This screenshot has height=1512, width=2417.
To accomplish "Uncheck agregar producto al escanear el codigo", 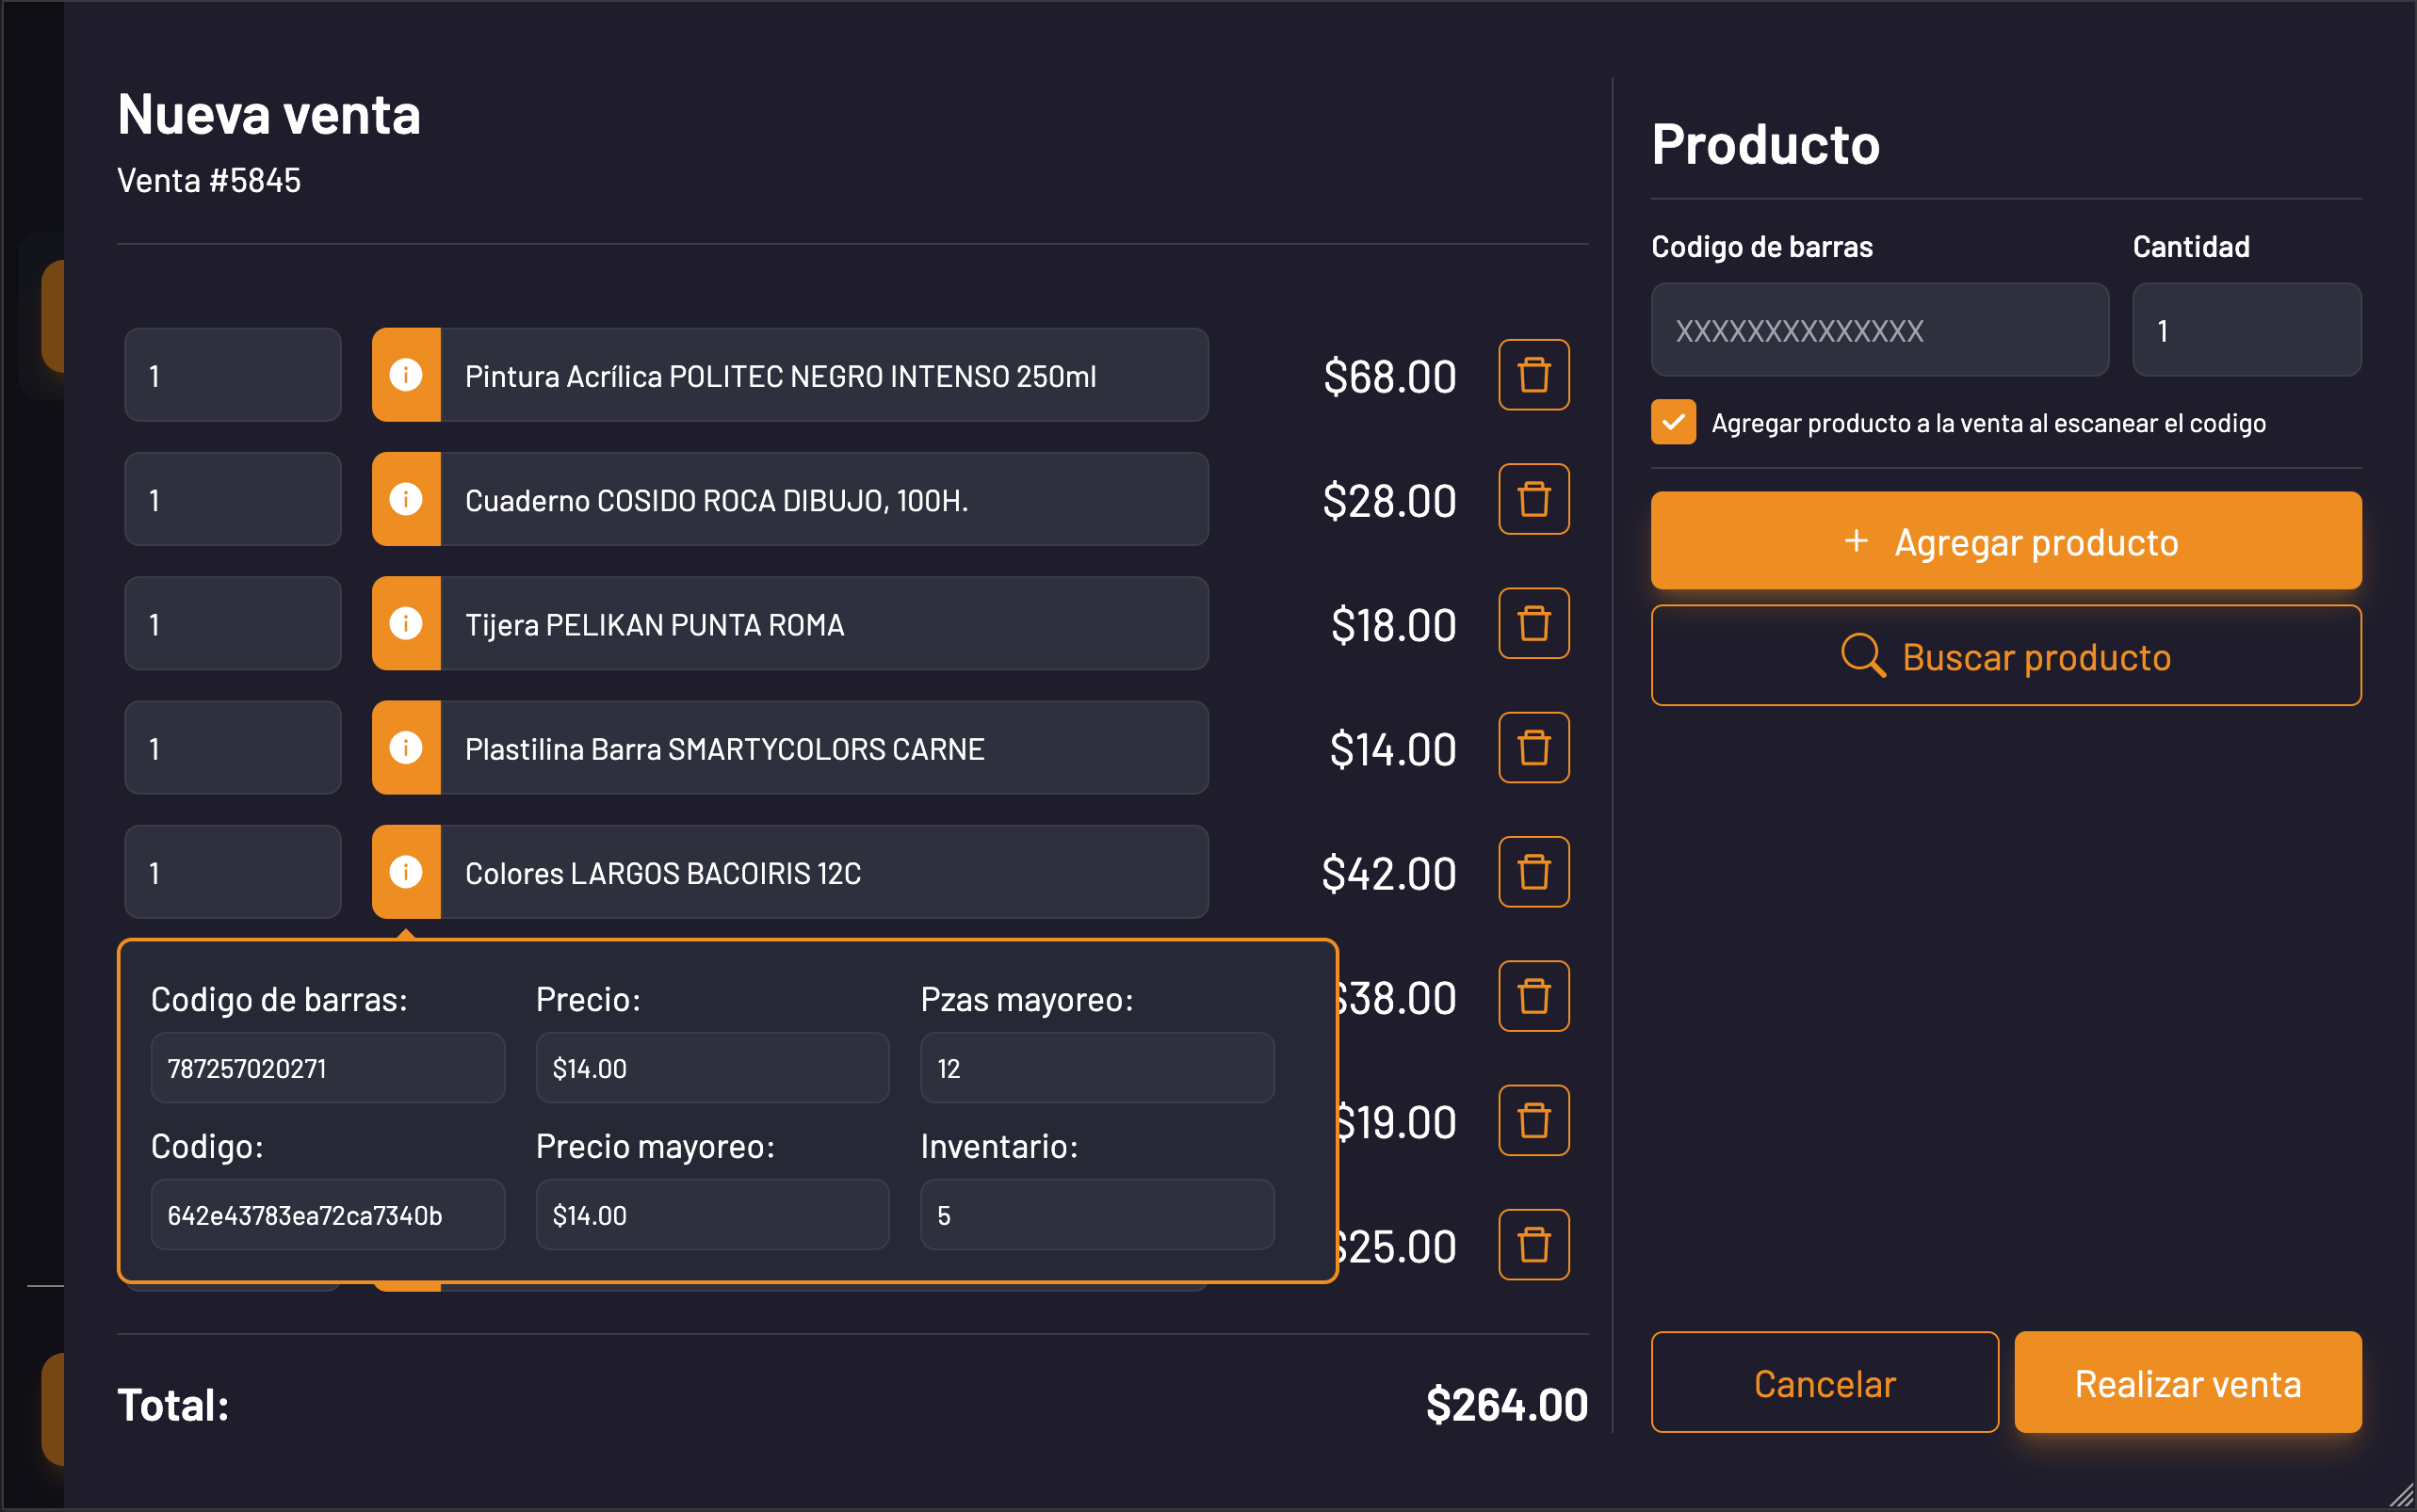I will pos(1673,422).
